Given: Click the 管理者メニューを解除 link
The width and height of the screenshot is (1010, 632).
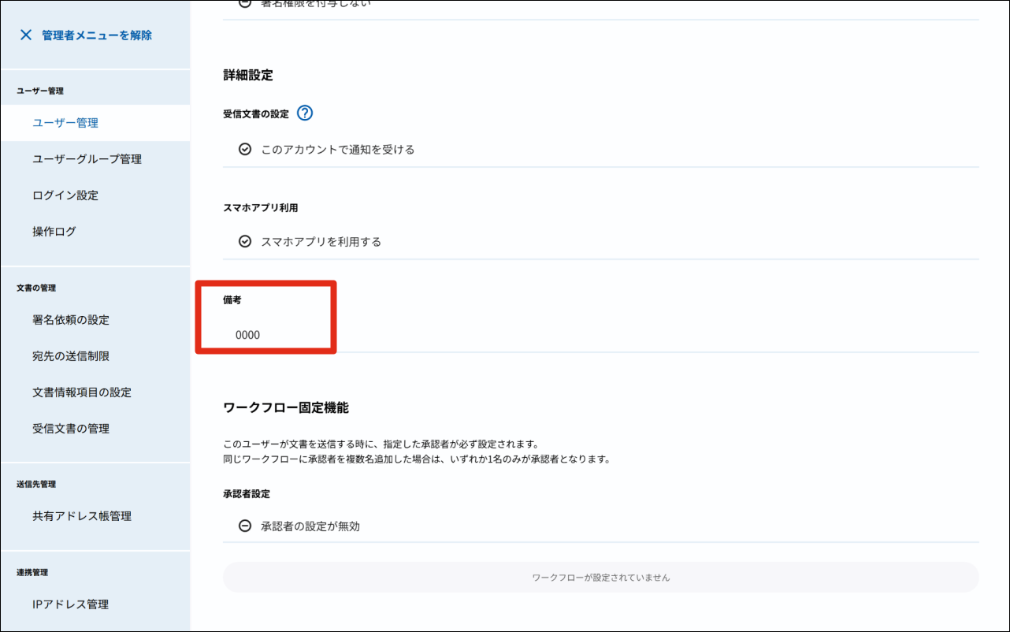Looking at the screenshot, I should click(x=97, y=35).
